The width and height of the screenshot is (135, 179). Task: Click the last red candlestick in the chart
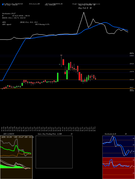coord(96,79)
